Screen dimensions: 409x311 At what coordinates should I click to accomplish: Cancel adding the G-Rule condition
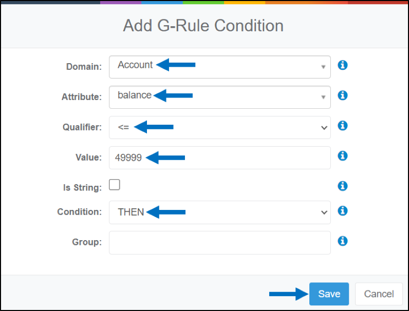[379, 294]
